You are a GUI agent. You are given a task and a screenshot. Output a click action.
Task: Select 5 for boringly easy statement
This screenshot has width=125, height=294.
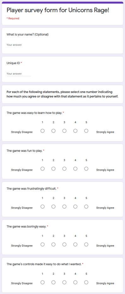86,244
